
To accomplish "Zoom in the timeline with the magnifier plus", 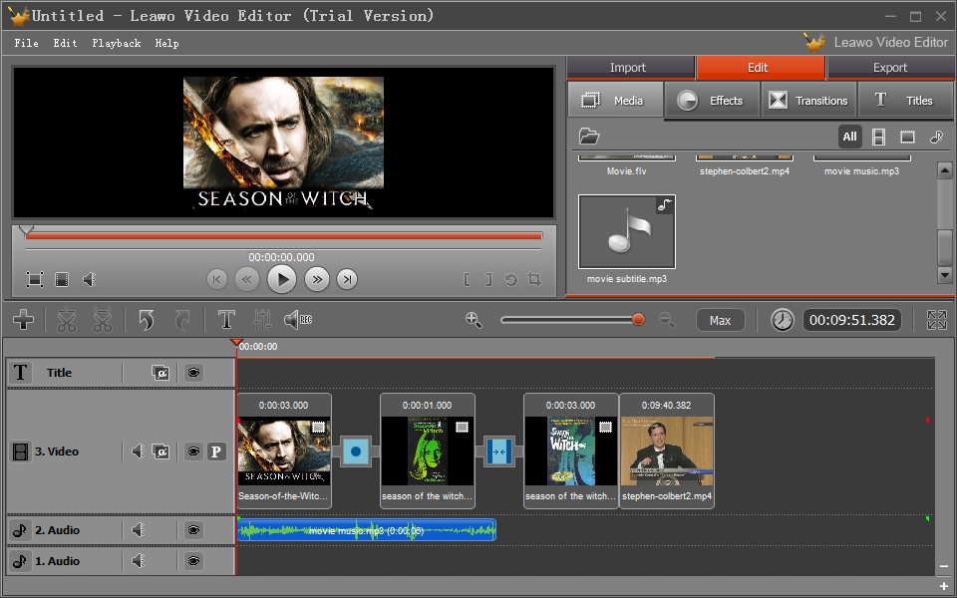I will click(x=474, y=320).
